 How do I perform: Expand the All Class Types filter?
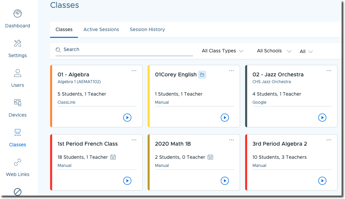pos(222,51)
